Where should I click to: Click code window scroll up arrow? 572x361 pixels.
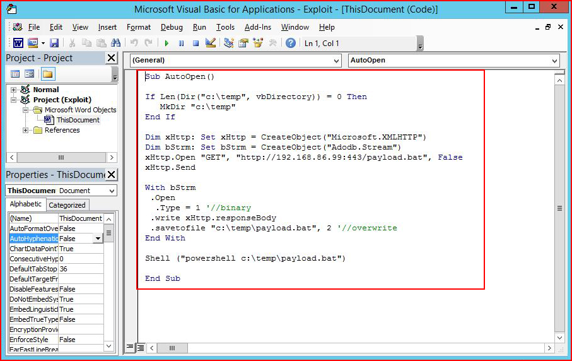[x=559, y=80]
